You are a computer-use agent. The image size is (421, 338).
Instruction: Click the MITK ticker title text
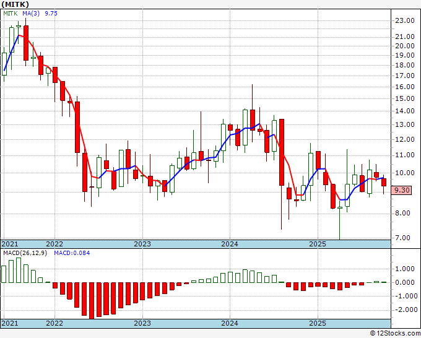(15, 4)
